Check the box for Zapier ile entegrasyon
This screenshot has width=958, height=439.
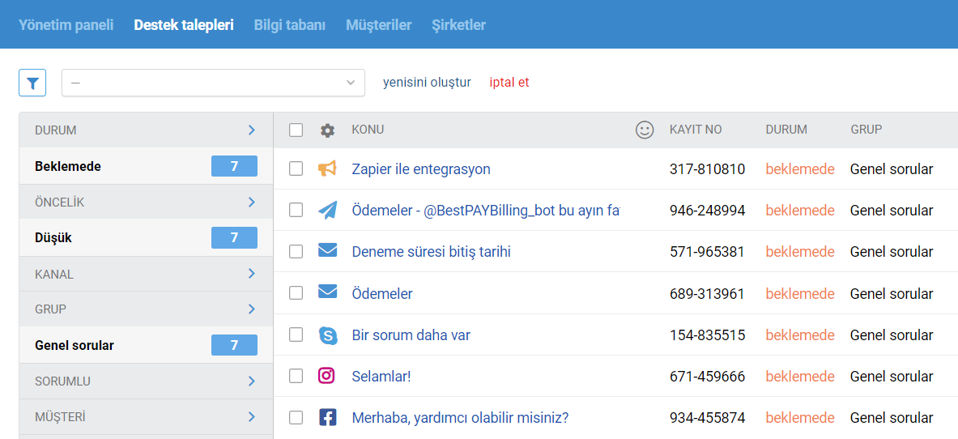[x=296, y=168]
